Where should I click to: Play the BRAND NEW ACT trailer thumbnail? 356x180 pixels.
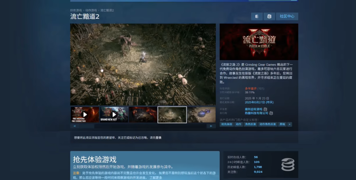[x=114, y=114]
